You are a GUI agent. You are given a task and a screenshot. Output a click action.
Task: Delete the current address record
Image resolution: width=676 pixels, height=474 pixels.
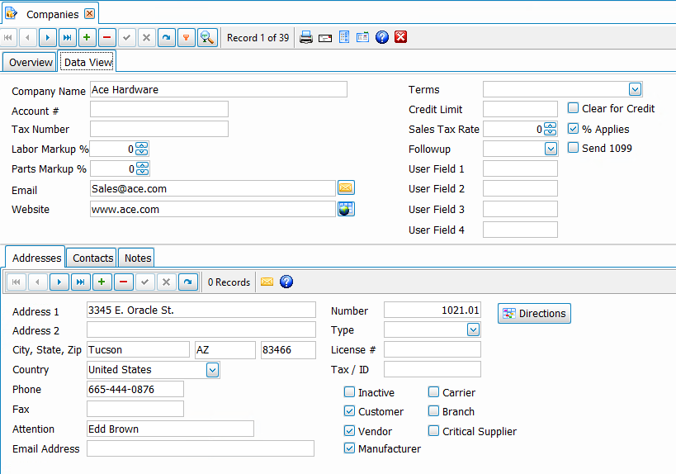point(123,282)
